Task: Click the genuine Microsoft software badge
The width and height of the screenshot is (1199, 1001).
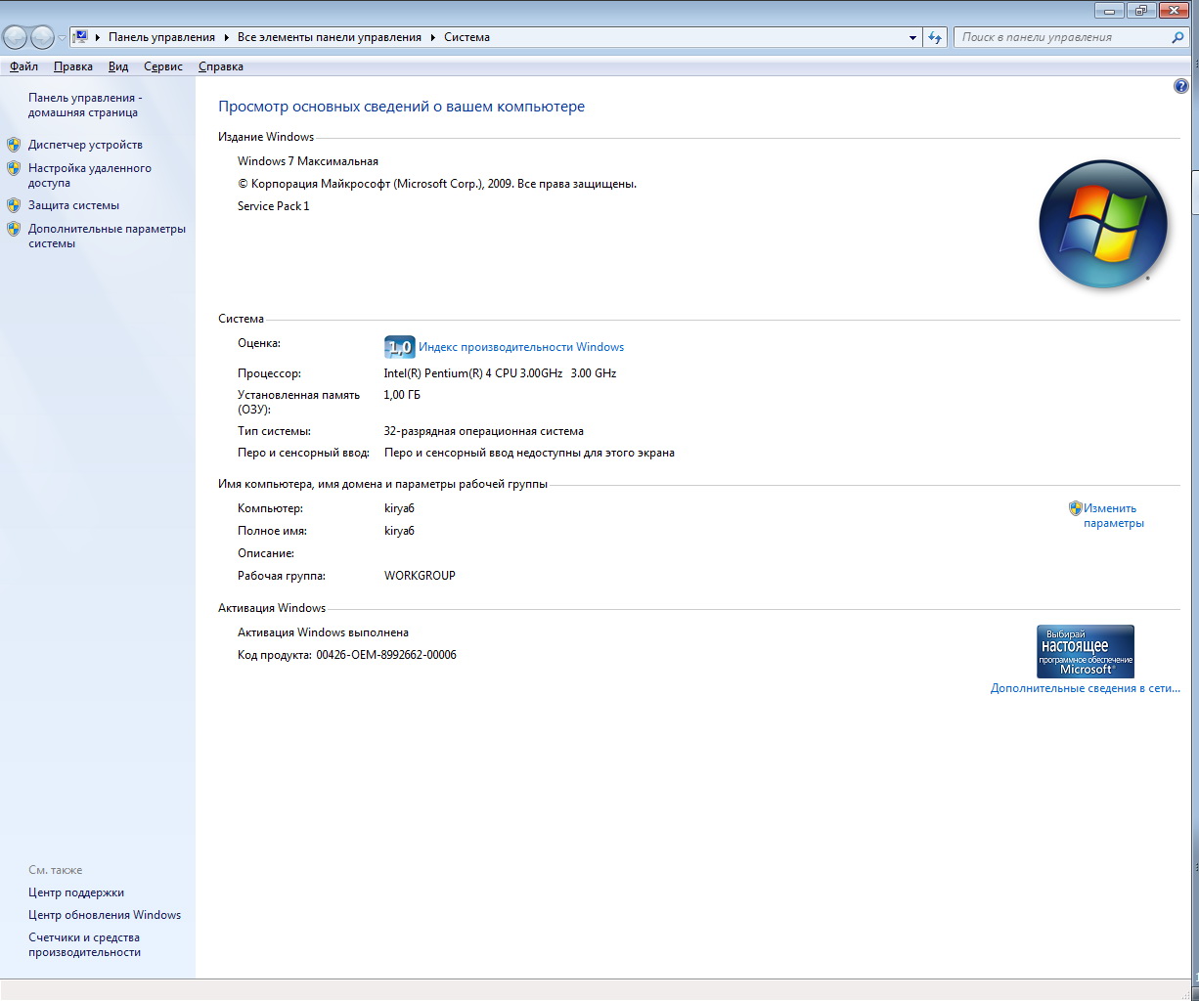Action: pos(1086,651)
